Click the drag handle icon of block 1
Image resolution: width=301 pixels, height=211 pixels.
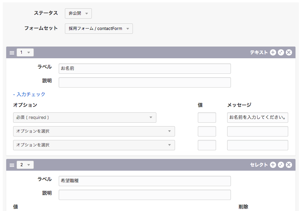[x=12, y=53]
